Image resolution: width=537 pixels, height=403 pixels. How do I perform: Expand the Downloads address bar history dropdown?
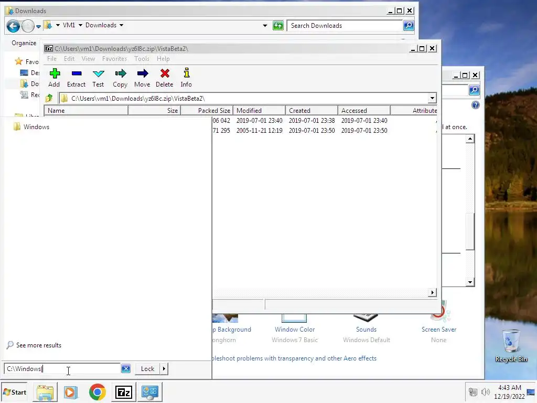click(265, 25)
